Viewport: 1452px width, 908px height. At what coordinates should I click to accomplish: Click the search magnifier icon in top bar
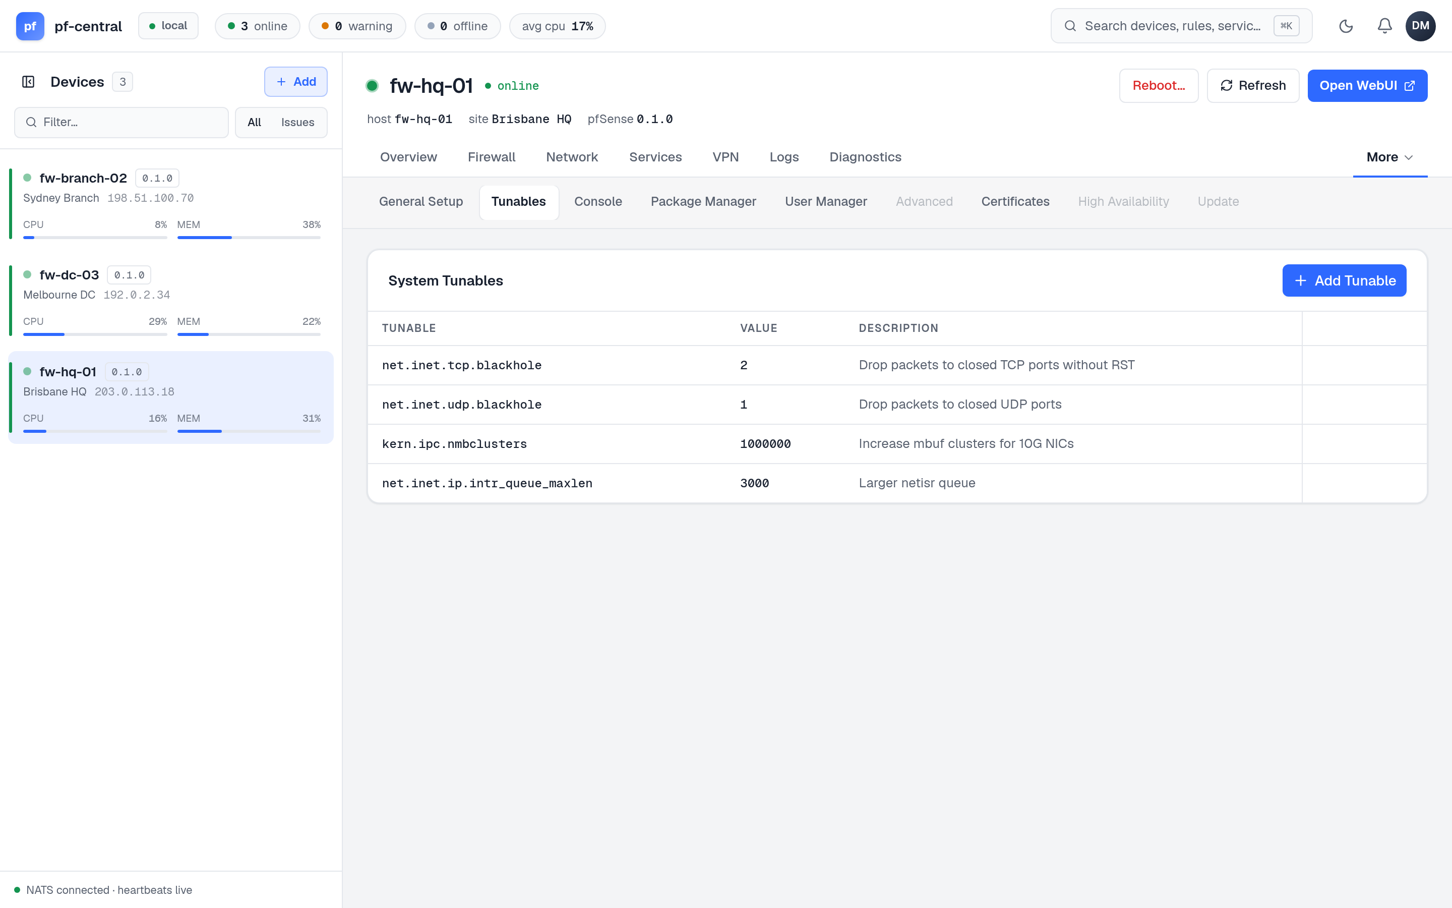point(1070,26)
